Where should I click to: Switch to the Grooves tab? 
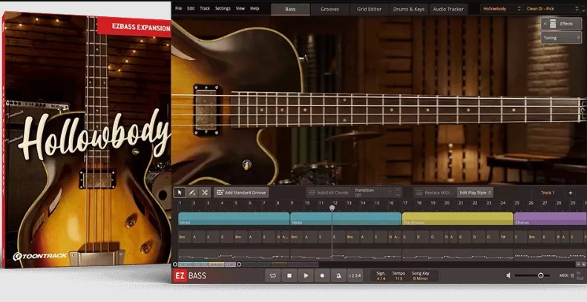(x=329, y=10)
